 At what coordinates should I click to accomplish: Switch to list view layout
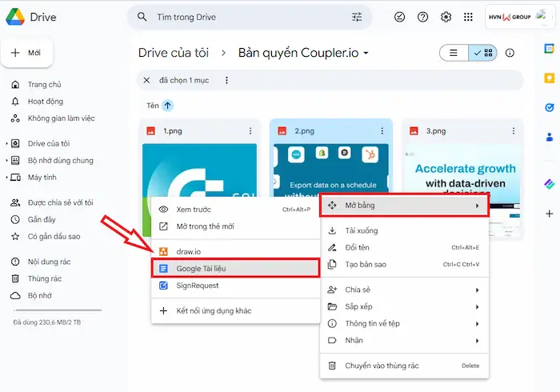pos(453,53)
